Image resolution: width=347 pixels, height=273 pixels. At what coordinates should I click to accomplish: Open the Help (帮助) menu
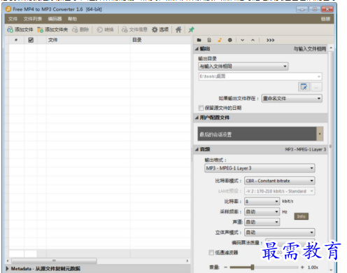click(72, 19)
